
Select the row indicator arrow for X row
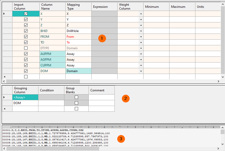(x=4, y=14)
